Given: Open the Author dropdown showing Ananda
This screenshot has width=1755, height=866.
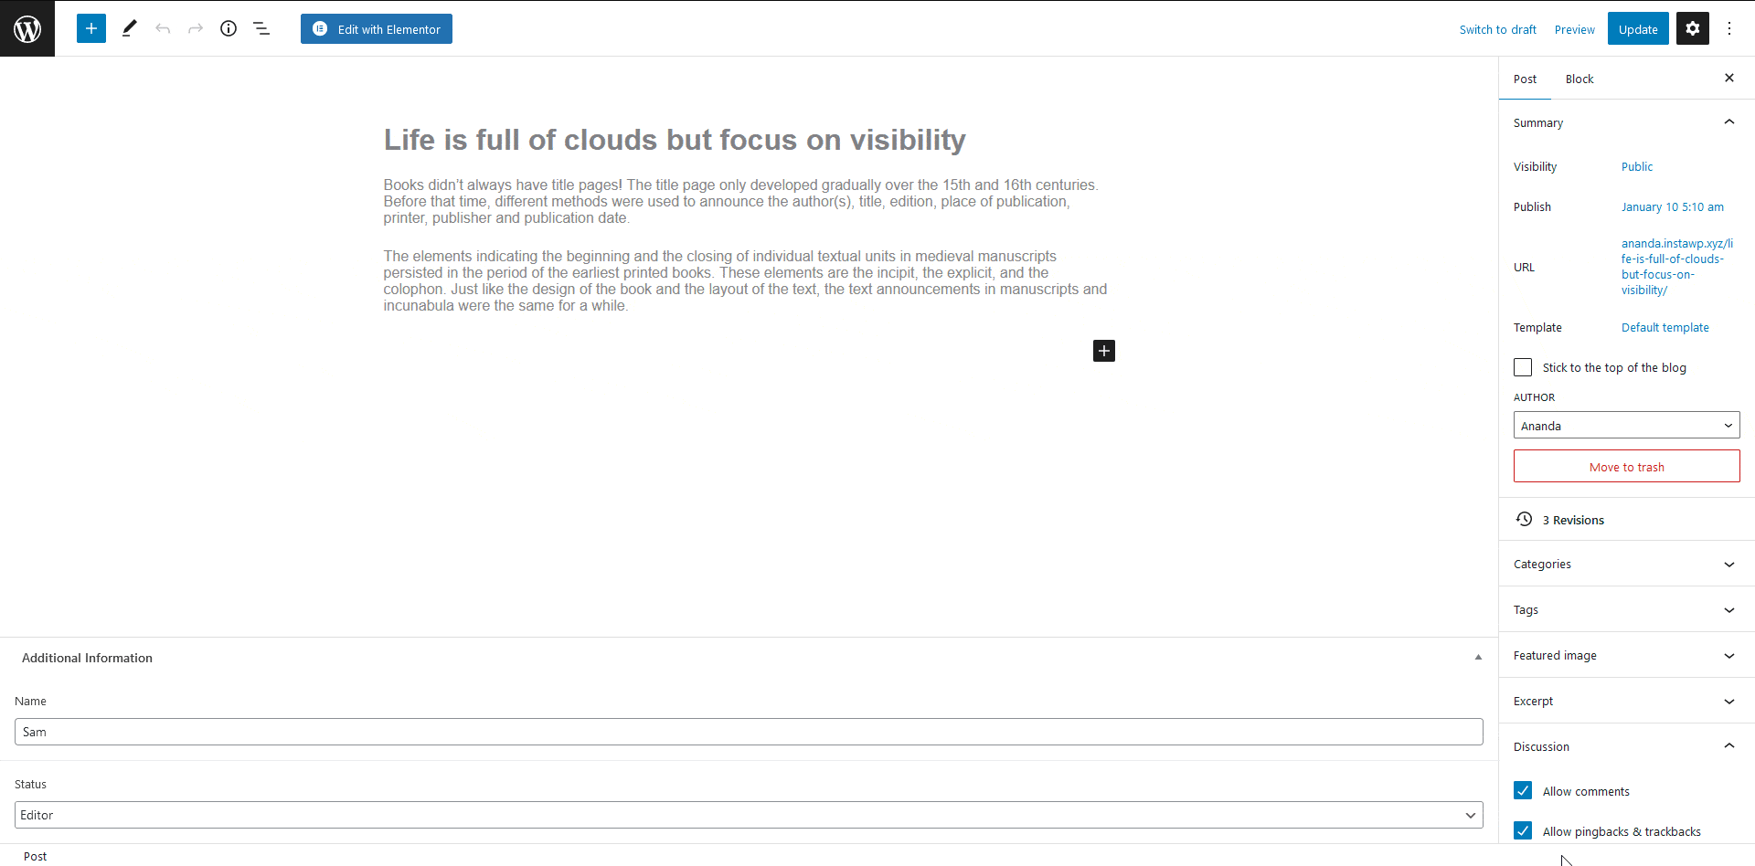Looking at the screenshot, I should point(1626,426).
